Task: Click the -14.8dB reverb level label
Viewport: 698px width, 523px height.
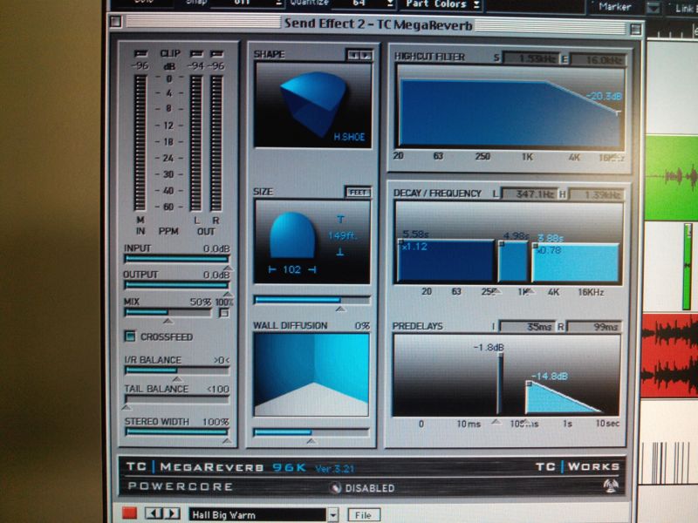Action: 550,377
